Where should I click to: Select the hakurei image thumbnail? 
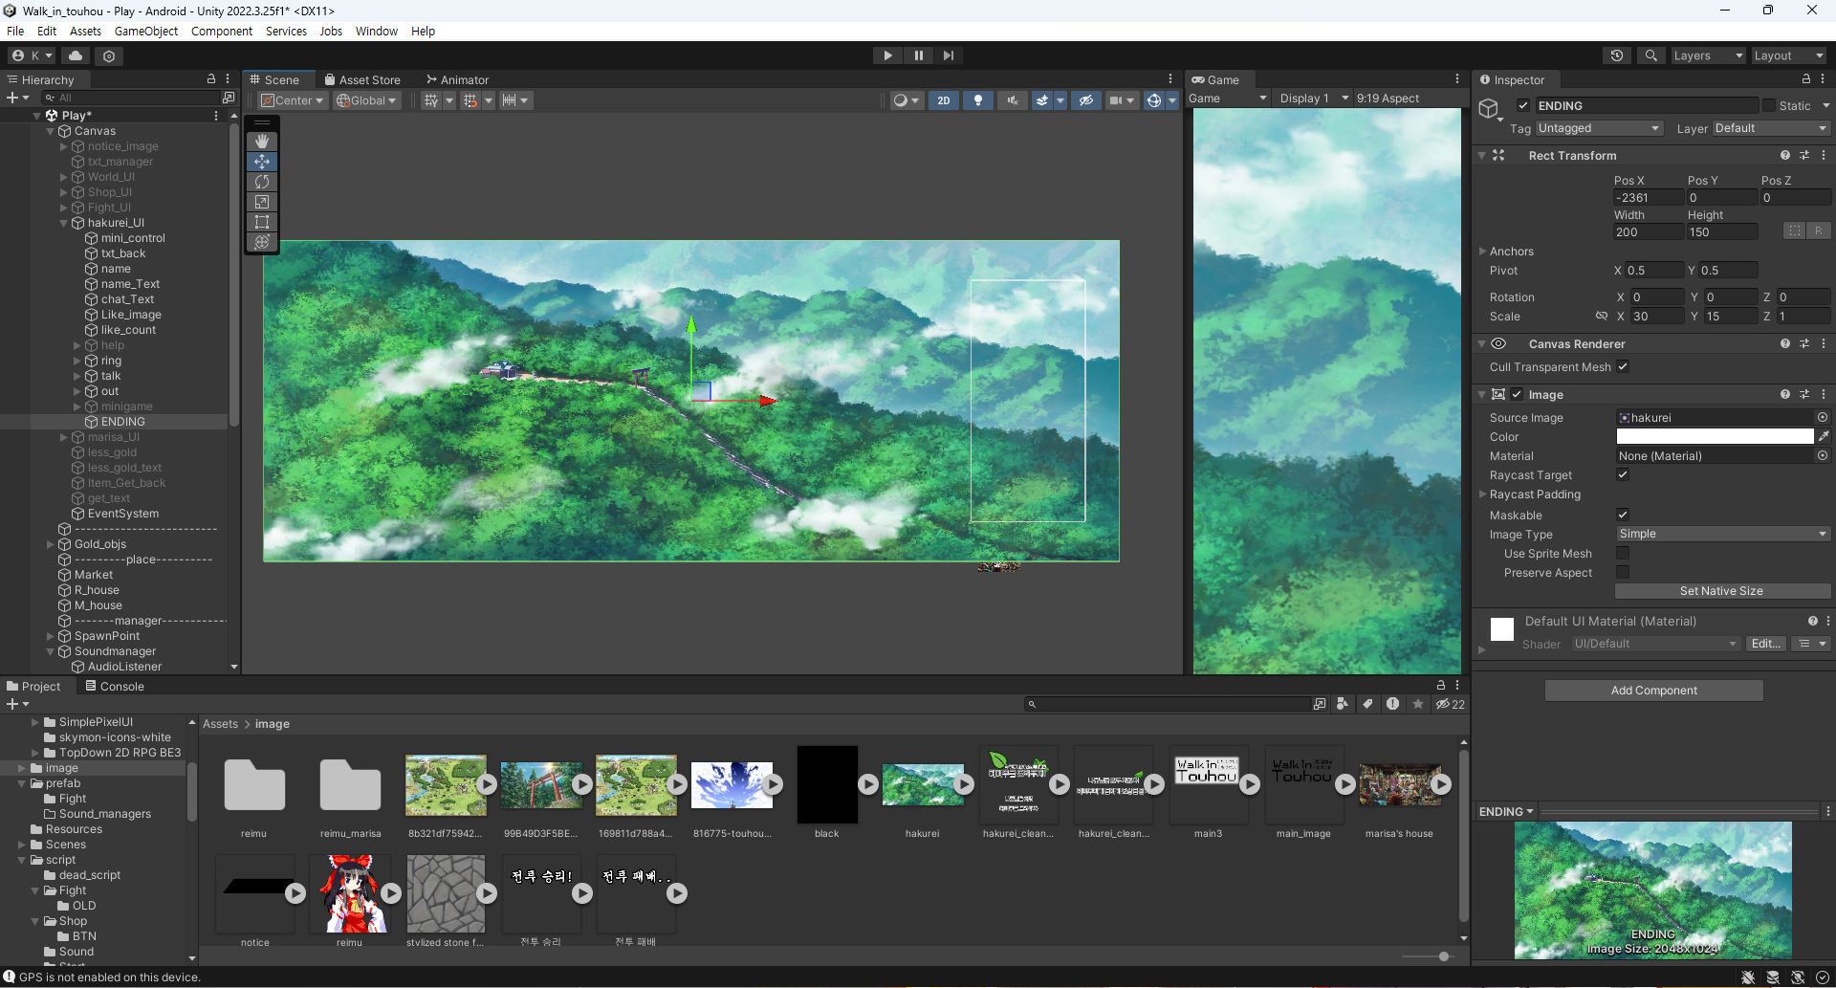tap(923, 785)
